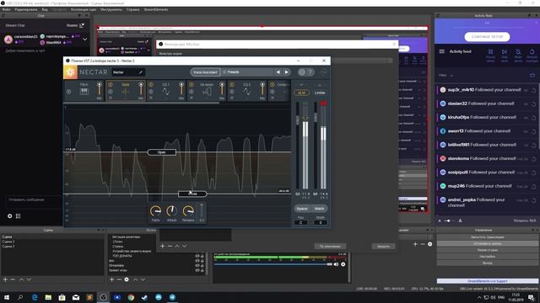Open the Коллекция сцен menu
The image size is (540, 303).
[x=84, y=9]
